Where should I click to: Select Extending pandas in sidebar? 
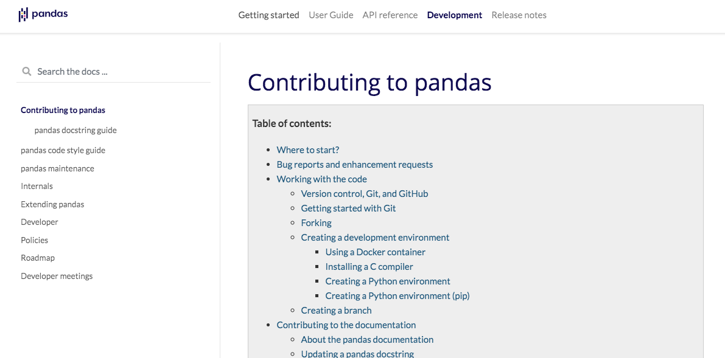point(52,204)
